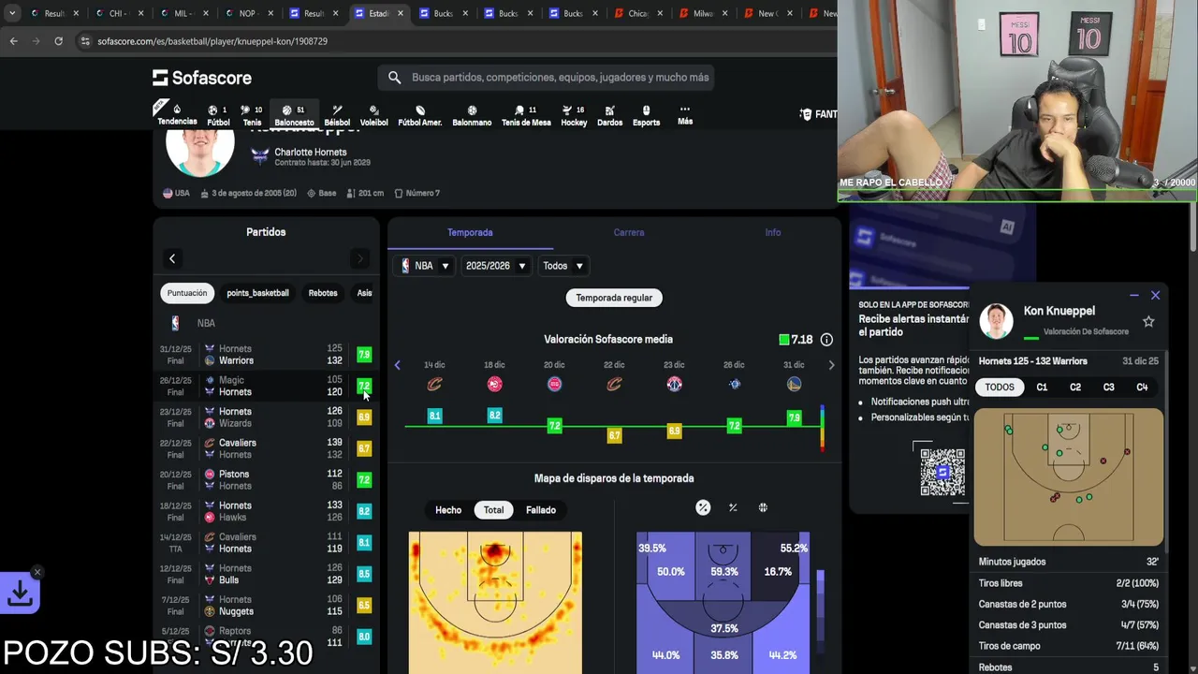Open the Charlotte Hornets team link
1198x674 pixels.
pos(311,152)
